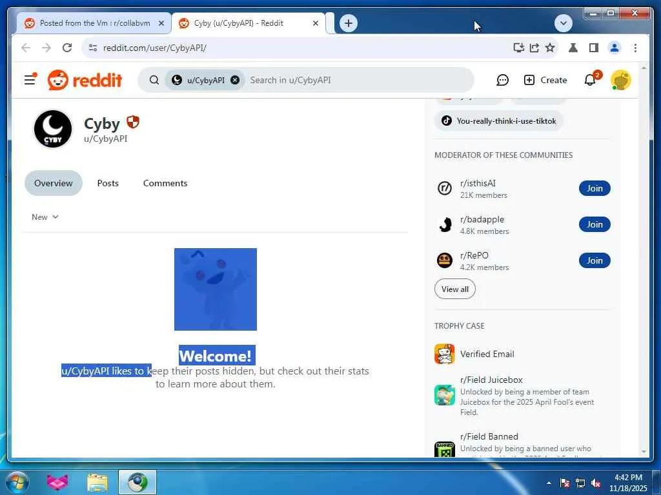Open the You-really-think-i-use-tiktok social link
Screen dimensions: 661x495
pos(499,121)
